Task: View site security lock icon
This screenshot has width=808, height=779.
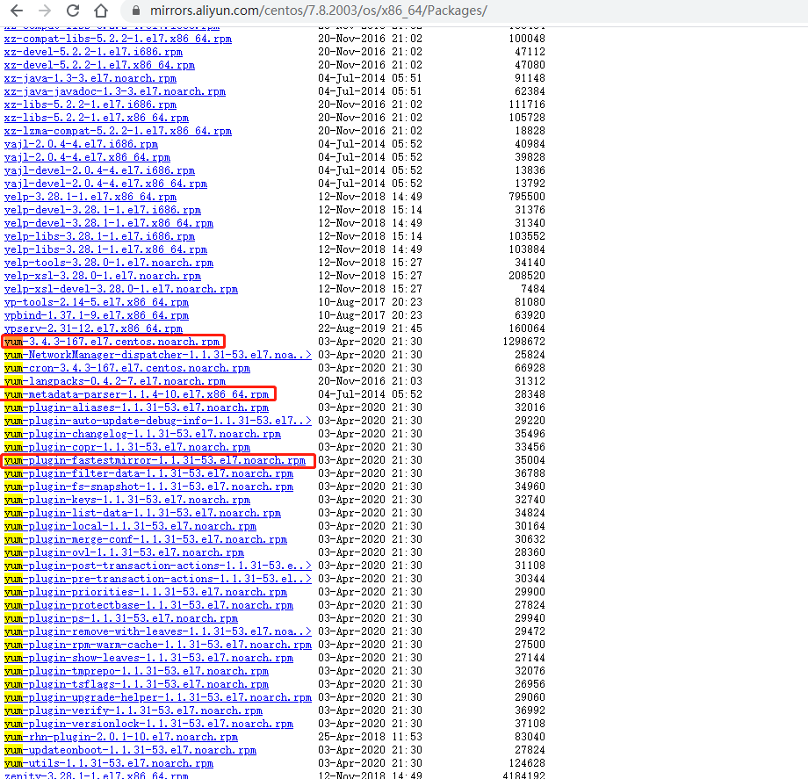Action: coord(136,11)
